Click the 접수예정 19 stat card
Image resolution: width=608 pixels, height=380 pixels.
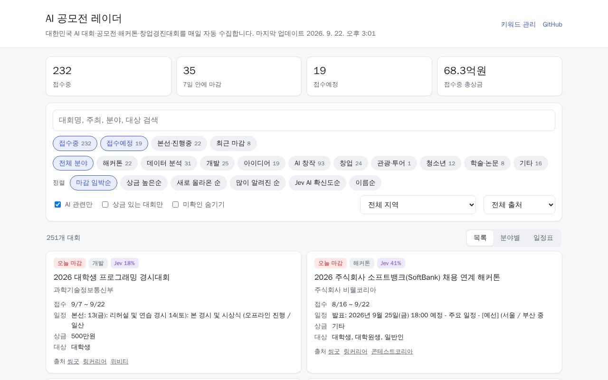click(369, 76)
